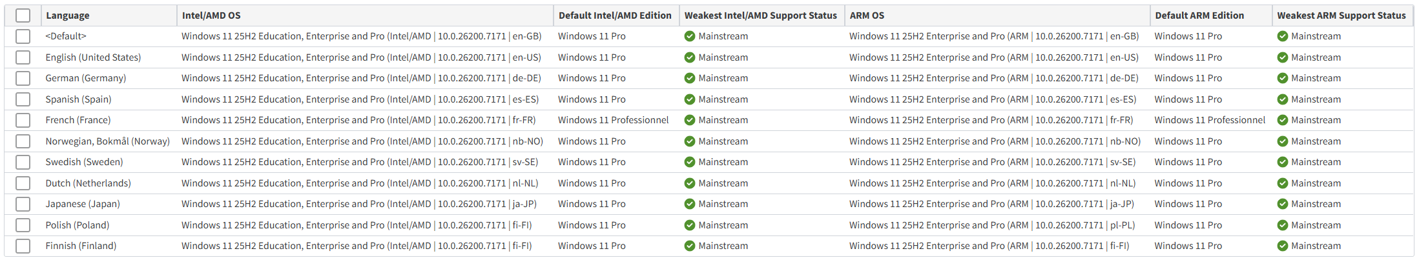Select the Finnish (Finland) row checkbox
The width and height of the screenshot is (1419, 260).
23,246
